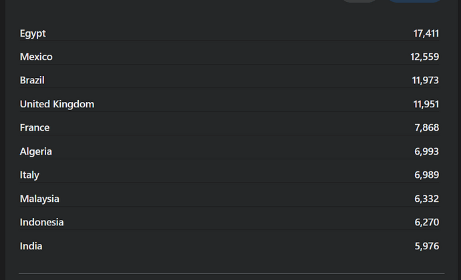Screen dimensions: 461x280
Task: Select Malaysia's 6,332 value
Action: [x=427, y=199]
